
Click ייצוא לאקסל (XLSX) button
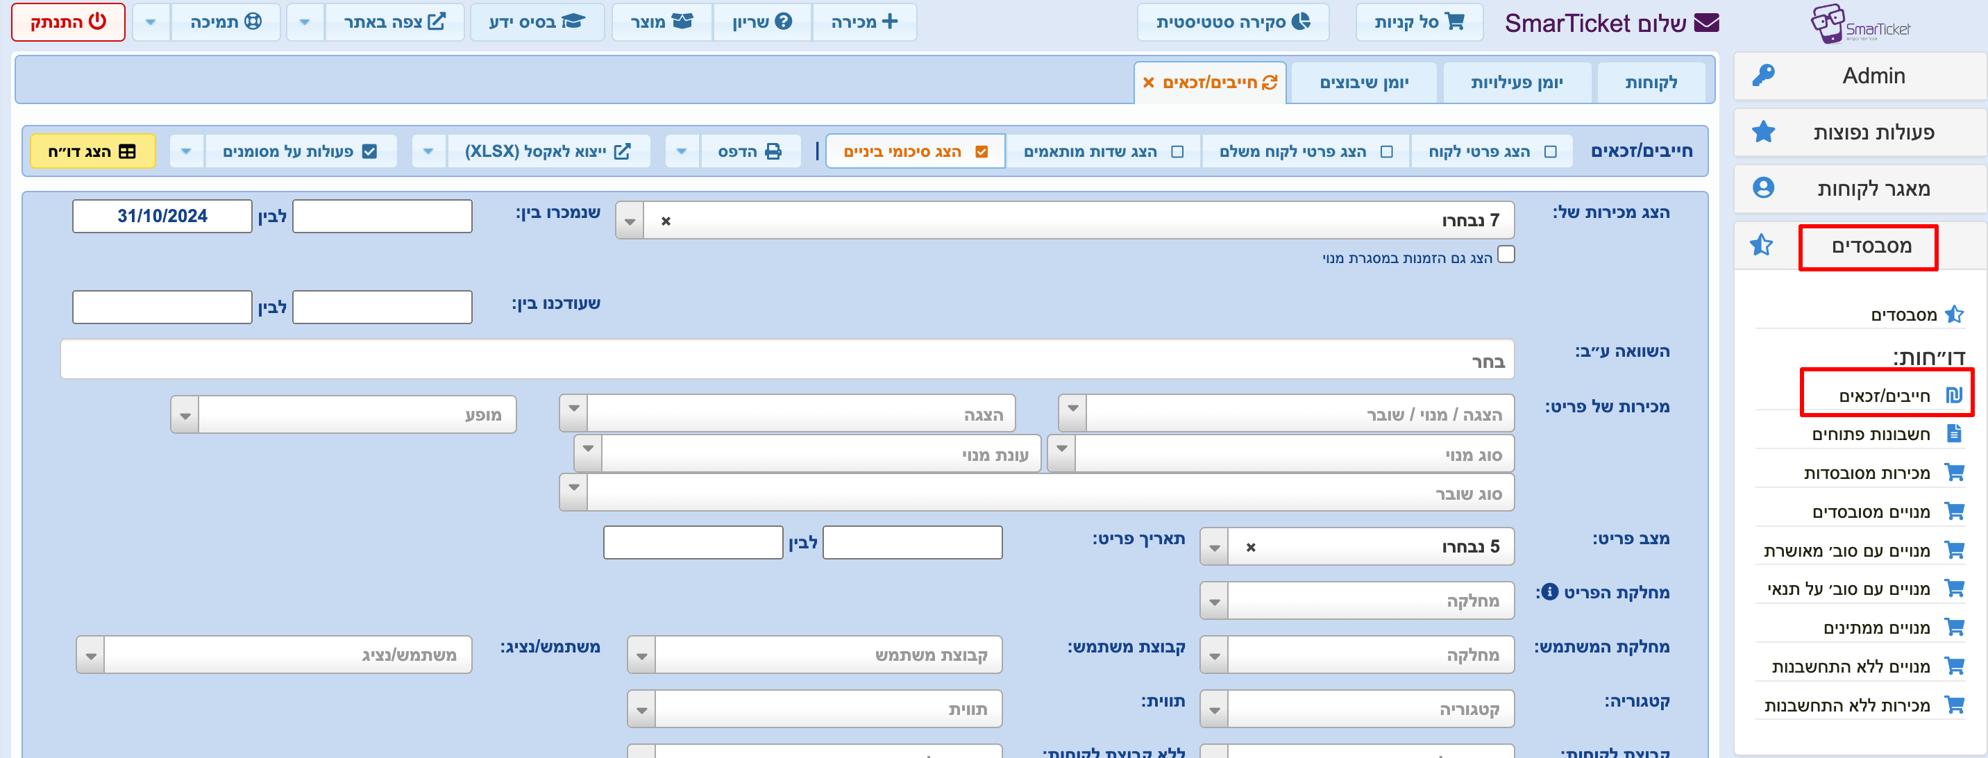click(x=547, y=151)
